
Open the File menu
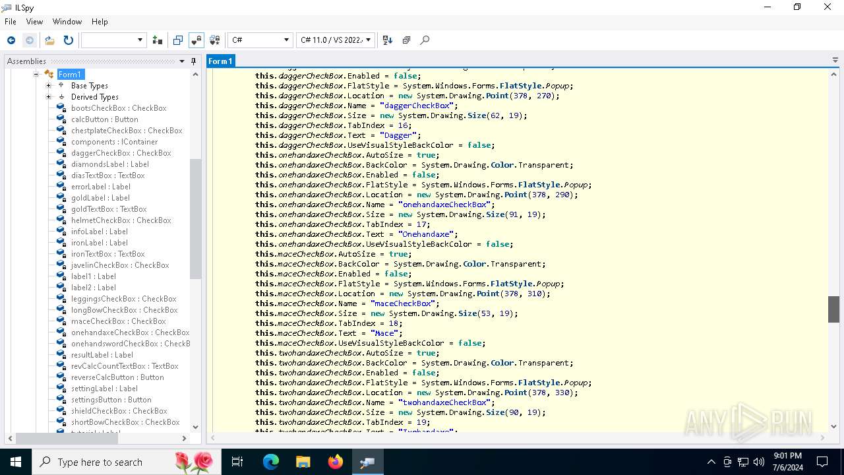coord(11,22)
